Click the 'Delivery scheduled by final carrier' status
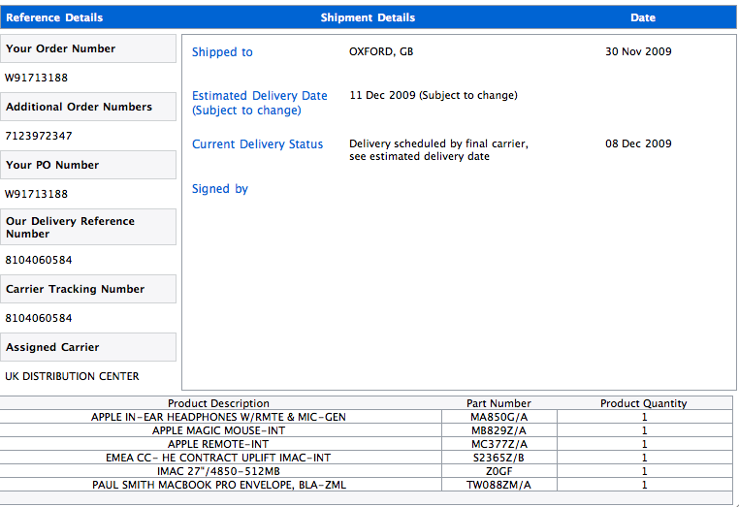Image resolution: width=739 pixels, height=507 pixels. (x=438, y=150)
